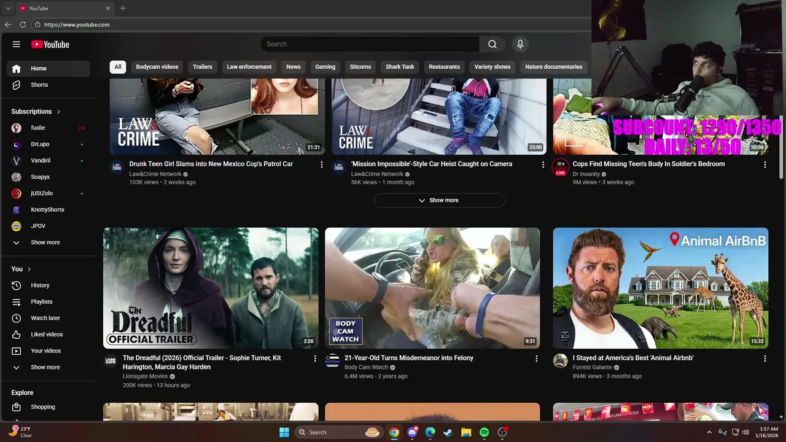This screenshot has height=442, width=786.
Task: Expand the Show more subscriptions list
Action: point(49,242)
